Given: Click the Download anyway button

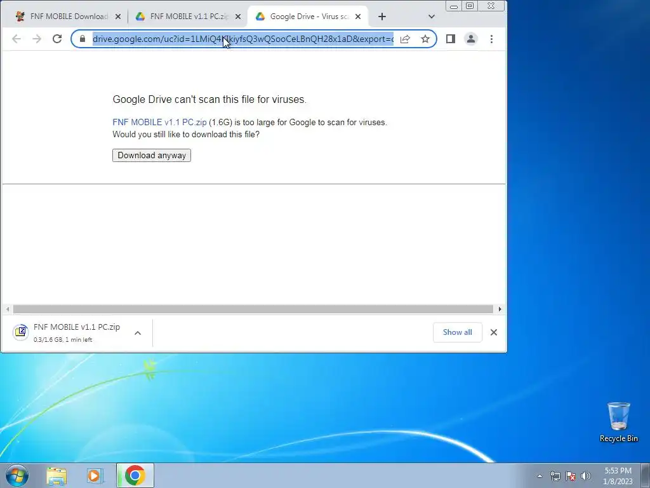Looking at the screenshot, I should (x=152, y=156).
